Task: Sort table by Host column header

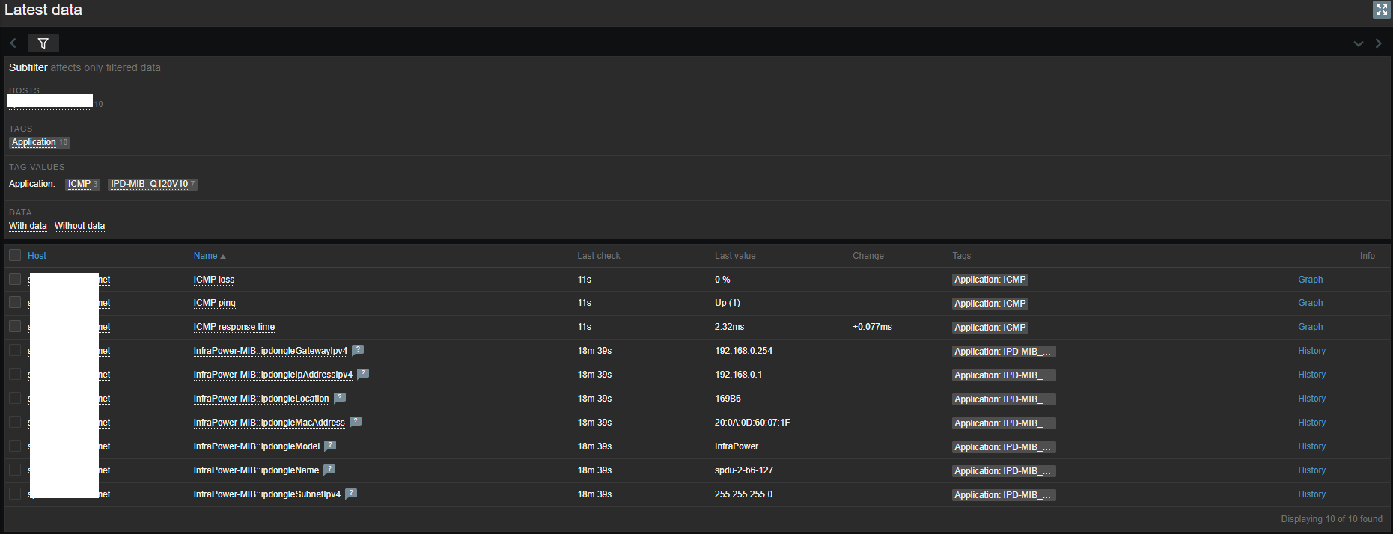Action: (x=37, y=256)
